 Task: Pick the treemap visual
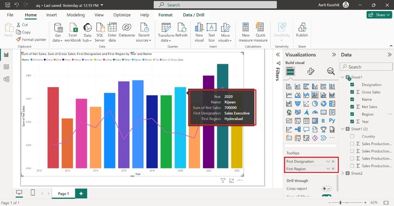332,104
